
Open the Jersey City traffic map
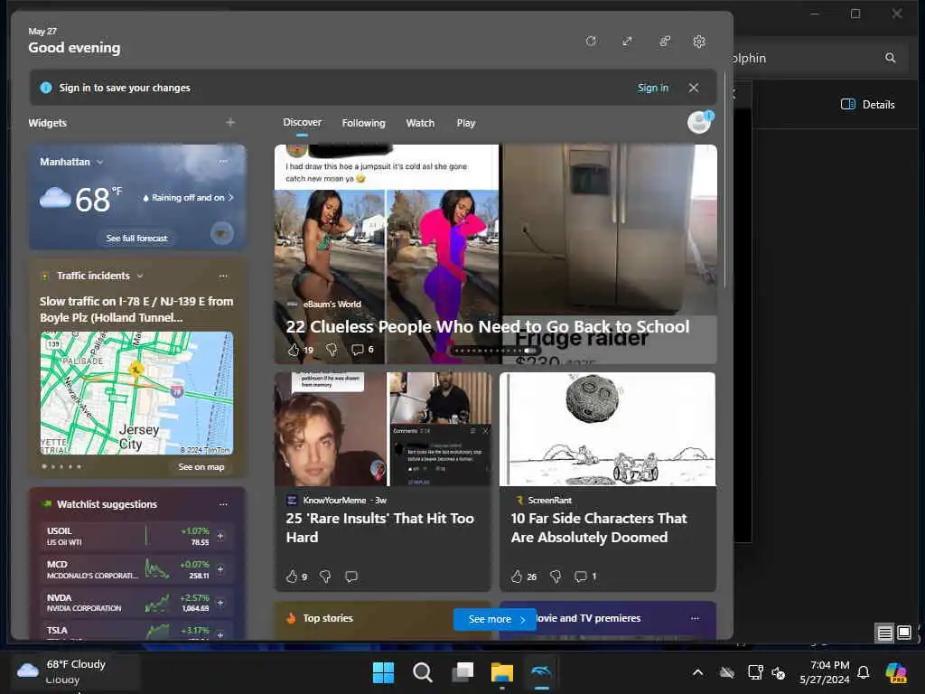[137, 393]
